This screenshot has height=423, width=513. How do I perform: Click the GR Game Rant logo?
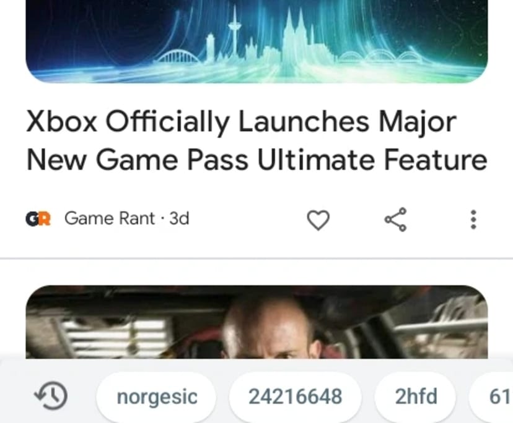(38, 219)
